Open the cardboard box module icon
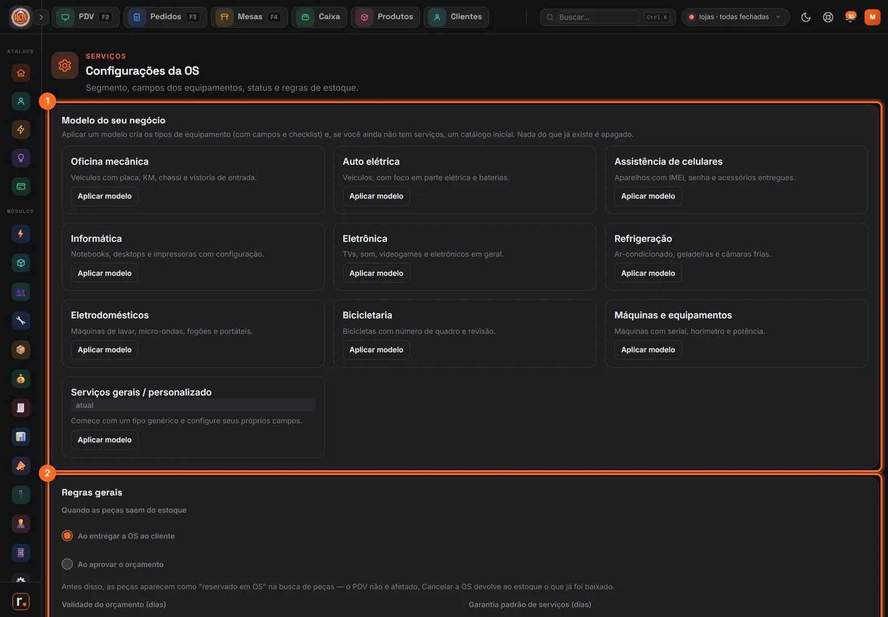Viewport: 888px width, 617px height. pos(21,350)
